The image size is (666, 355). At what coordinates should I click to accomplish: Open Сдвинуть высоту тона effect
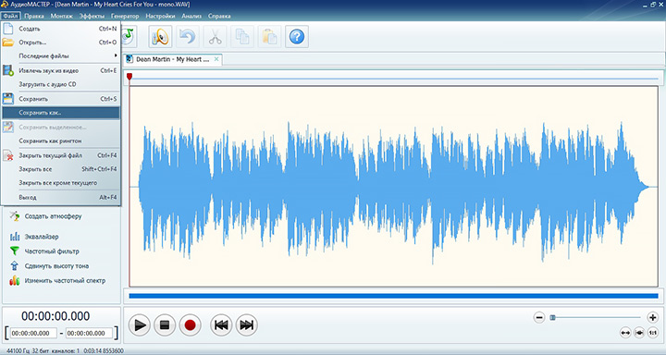pyautogui.click(x=56, y=266)
